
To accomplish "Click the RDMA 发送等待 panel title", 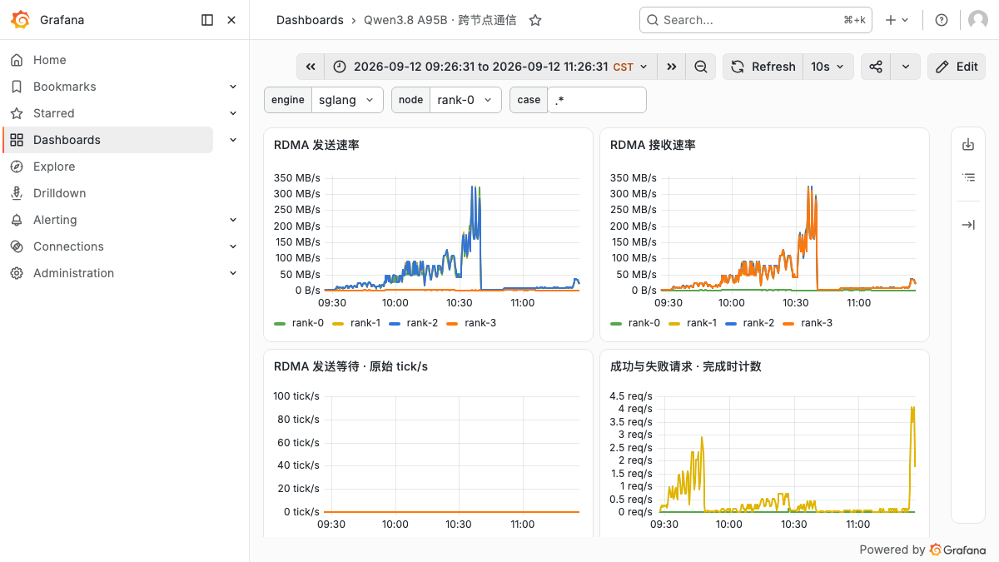I will [x=350, y=366].
